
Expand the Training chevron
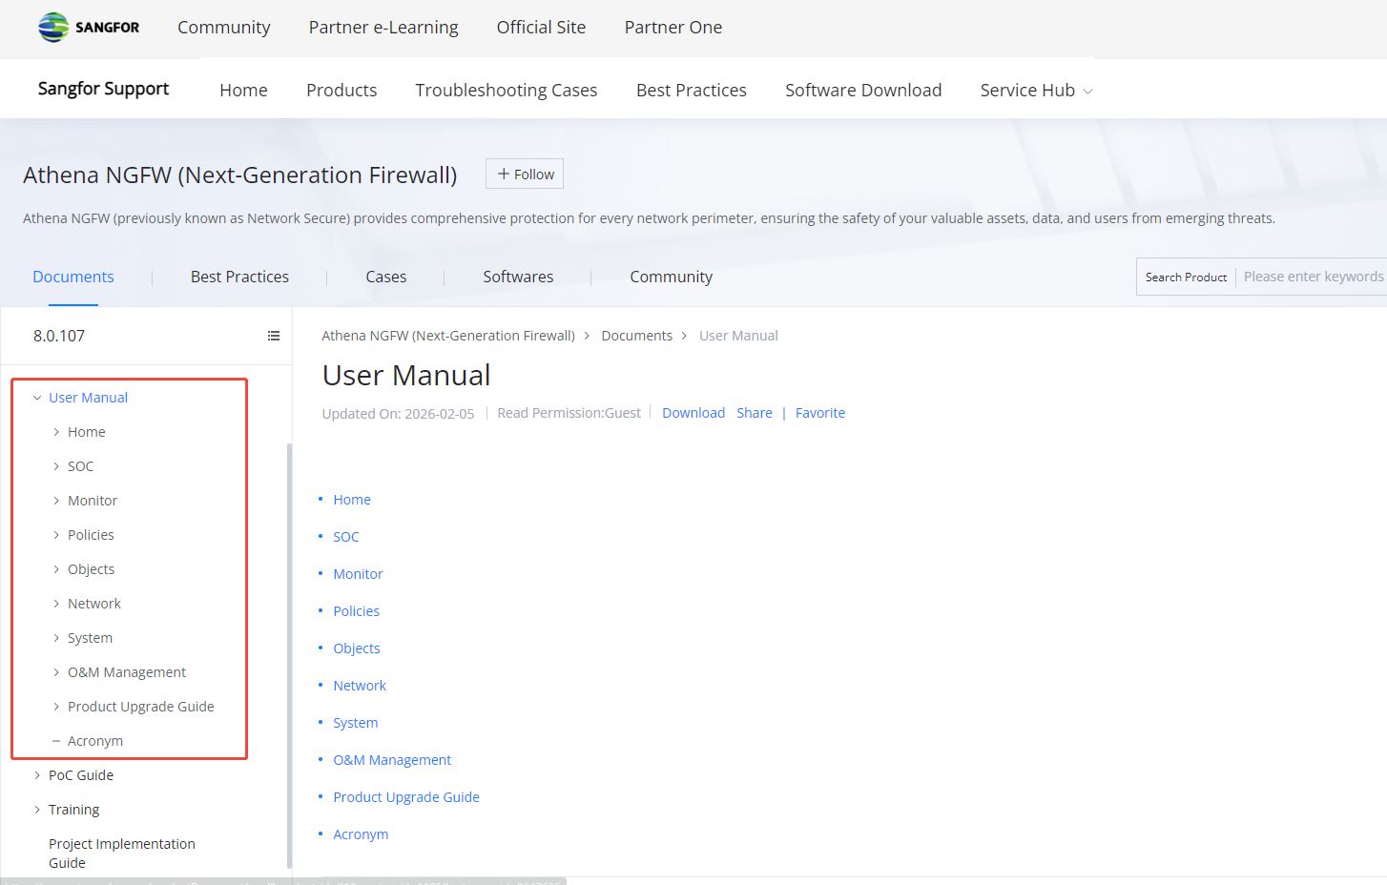click(x=37, y=810)
